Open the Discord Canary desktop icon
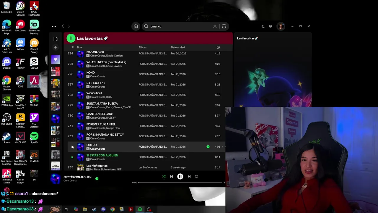The height and width of the screenshot is (213, 378). (34, 46)
